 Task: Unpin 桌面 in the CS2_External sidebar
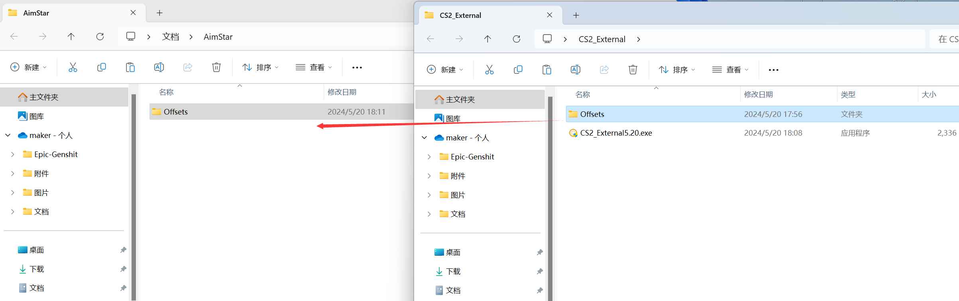pyautogui.click(x=539, y=252)
